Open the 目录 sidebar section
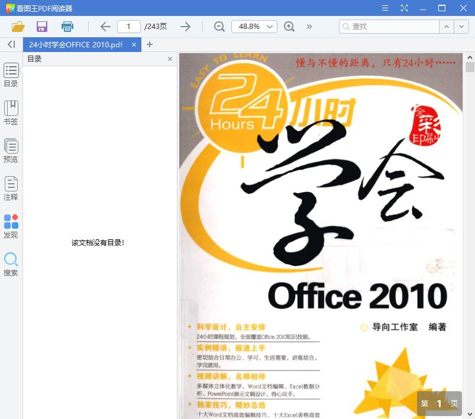The image size is (475, 419). (x=11, y=75)
